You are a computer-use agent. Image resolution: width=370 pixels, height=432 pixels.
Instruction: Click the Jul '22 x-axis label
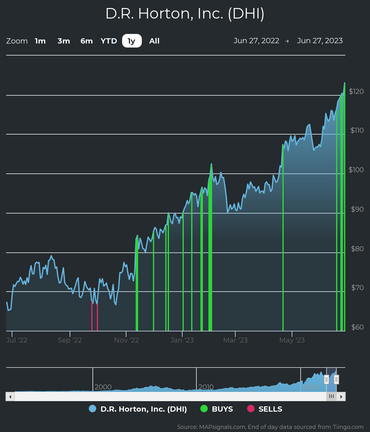[x=17, y=340]
